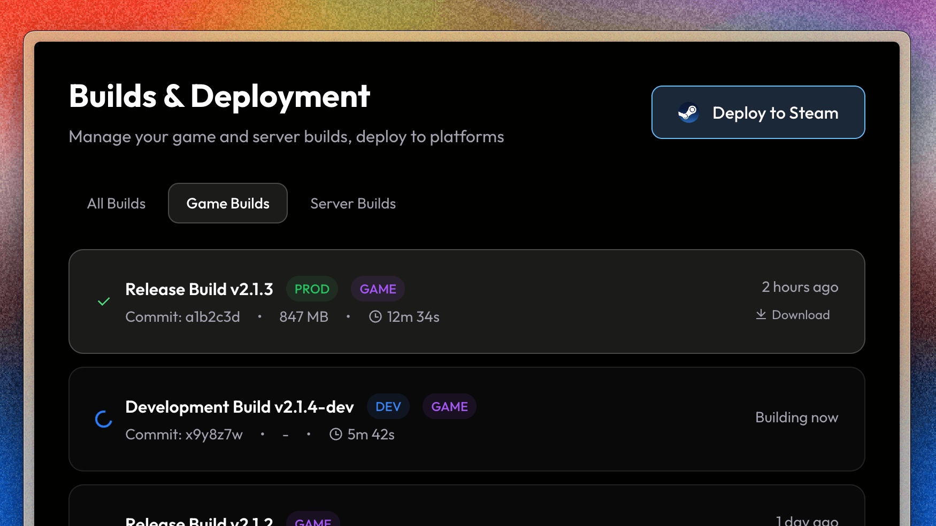Click the blue build spinner beside Development Build v2.1.4-dev
The width and height of the screenshot is (936, 526).
coord(104,419)
